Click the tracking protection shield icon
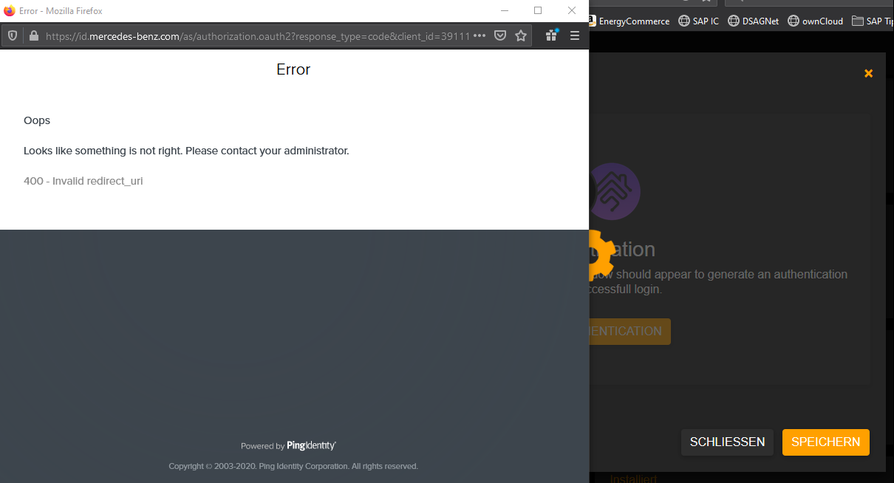This screenshot has height=483, width=894. 13,35
